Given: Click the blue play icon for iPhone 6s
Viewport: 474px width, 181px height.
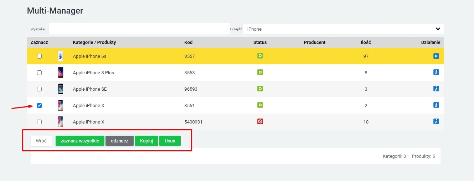Looking at the screenshot, I should pyautogui.click(x=436, y=56).
